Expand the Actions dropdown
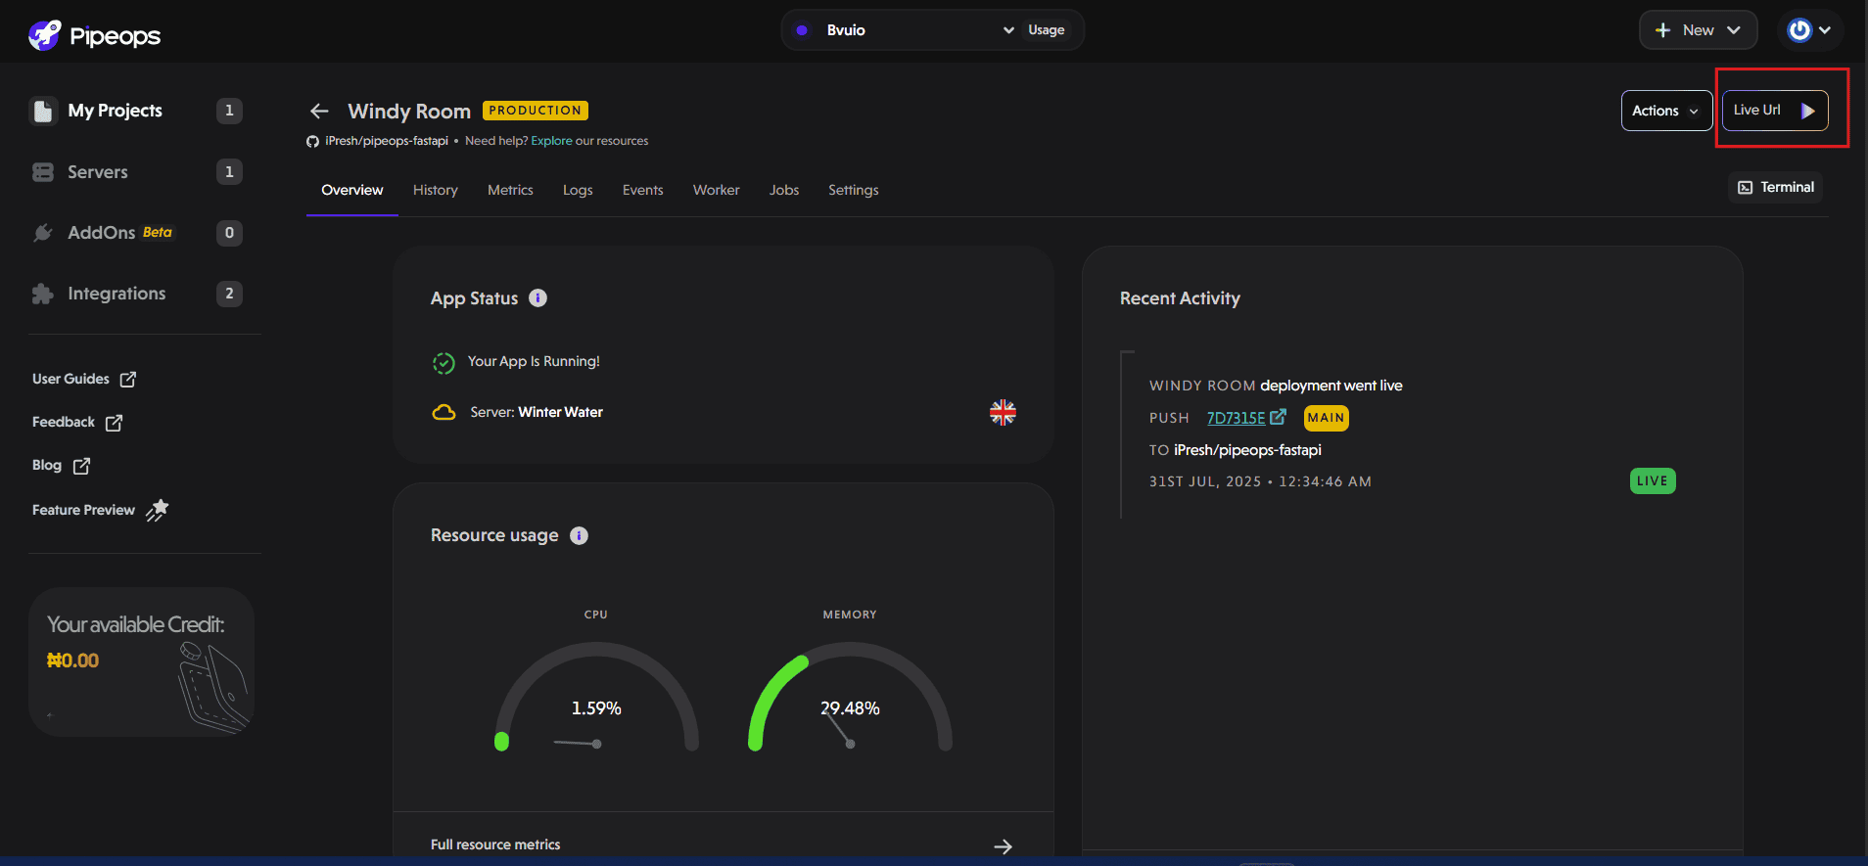The image size is (1868, 866). click(1666, 111)
